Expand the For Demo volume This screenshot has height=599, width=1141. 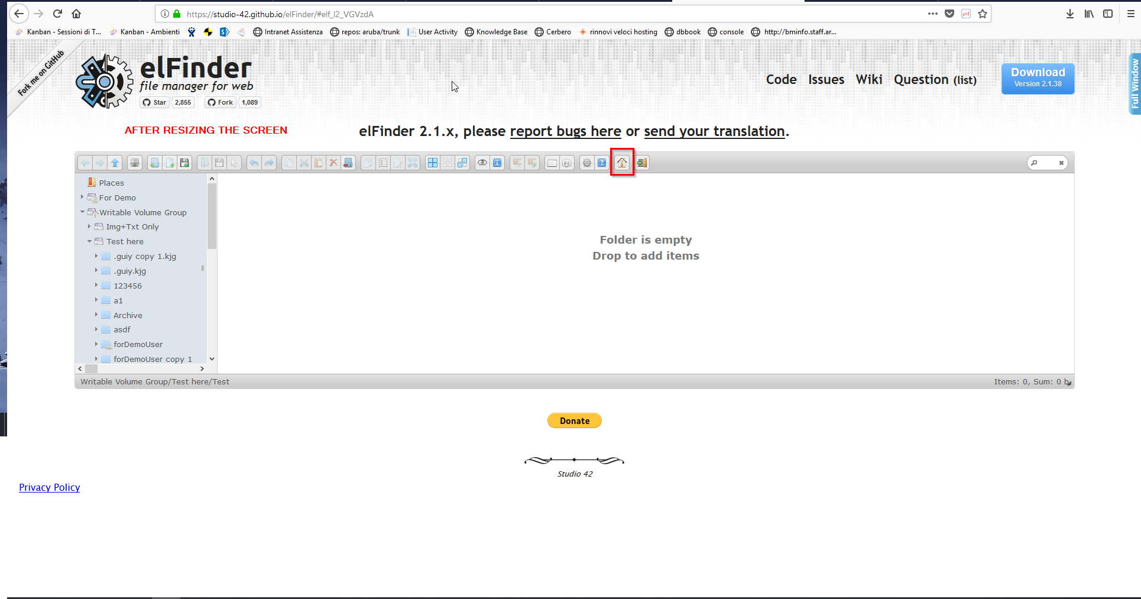pyautogui.click(x=82, y=197)
